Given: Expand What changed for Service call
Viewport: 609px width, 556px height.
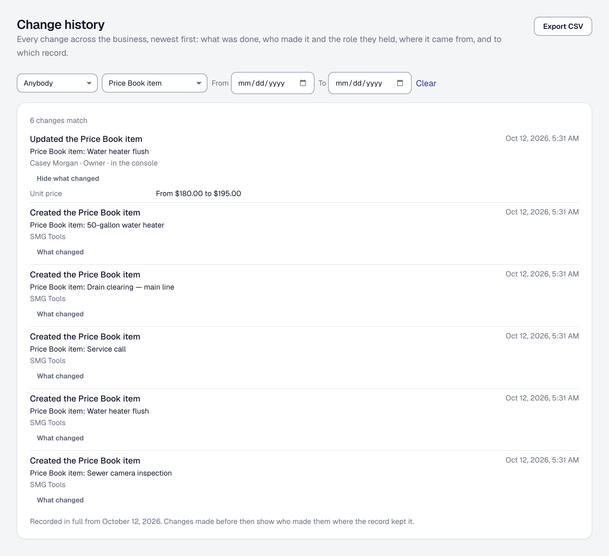Looking at the screenshot, I should coord(60,376).
